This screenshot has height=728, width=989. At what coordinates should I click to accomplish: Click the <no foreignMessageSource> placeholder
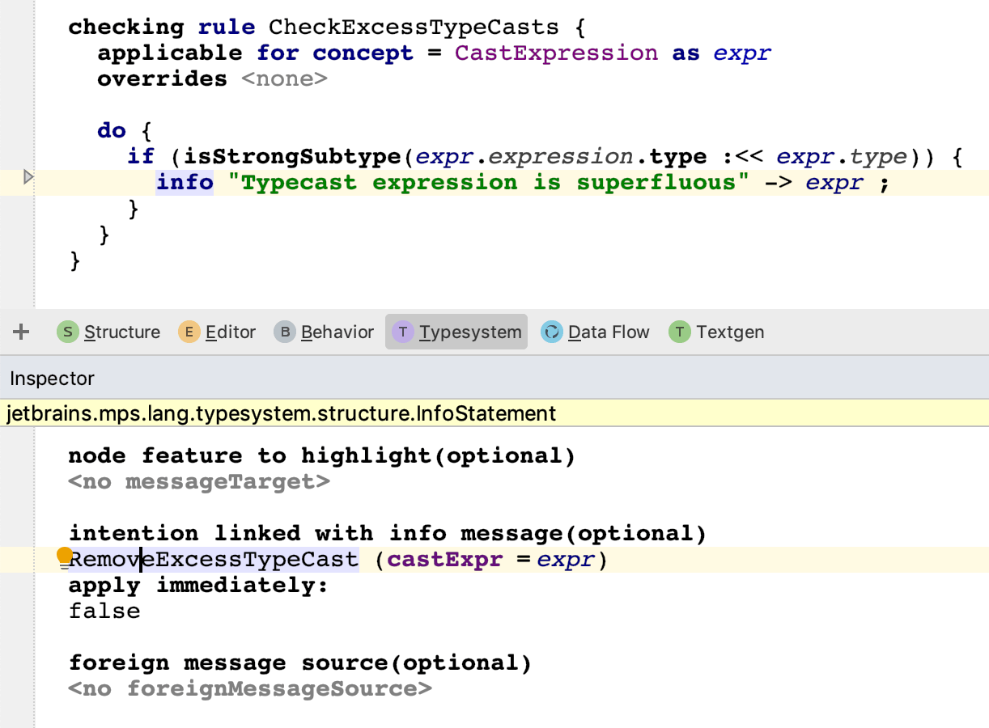click(x=250, y=689)
